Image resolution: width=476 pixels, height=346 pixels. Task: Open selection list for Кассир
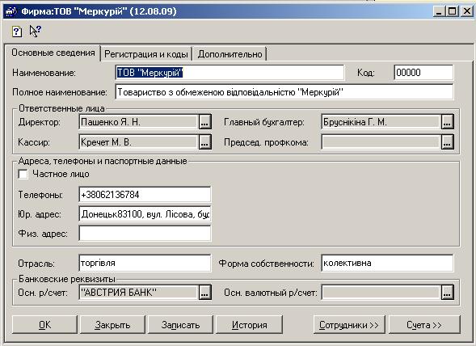click(205, 141)
